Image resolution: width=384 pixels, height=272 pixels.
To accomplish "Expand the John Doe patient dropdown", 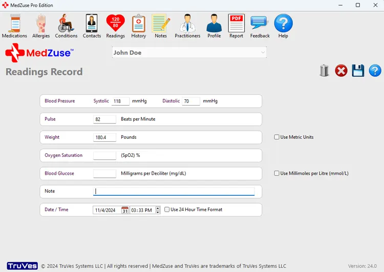I will click(263, 53).
